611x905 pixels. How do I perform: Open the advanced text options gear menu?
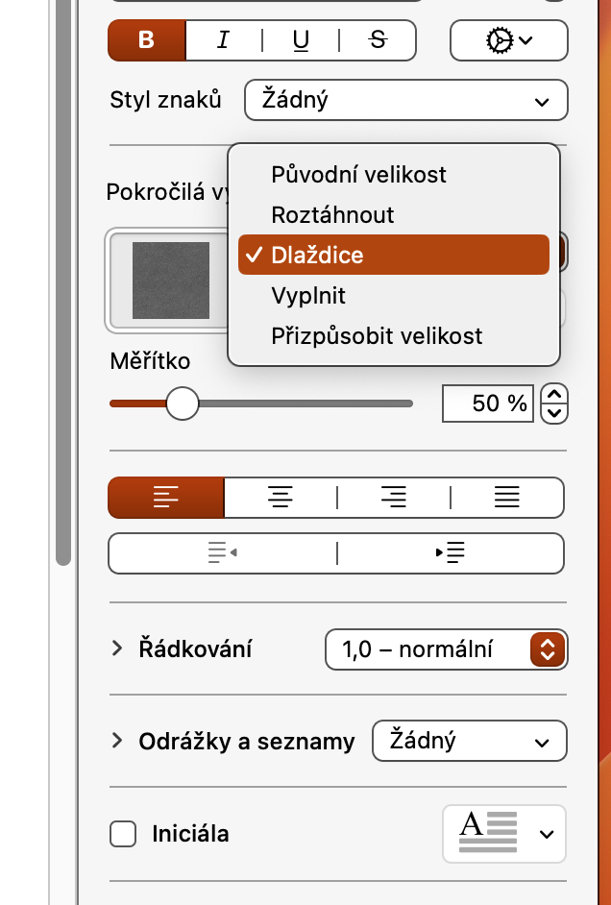pos(509,40)
